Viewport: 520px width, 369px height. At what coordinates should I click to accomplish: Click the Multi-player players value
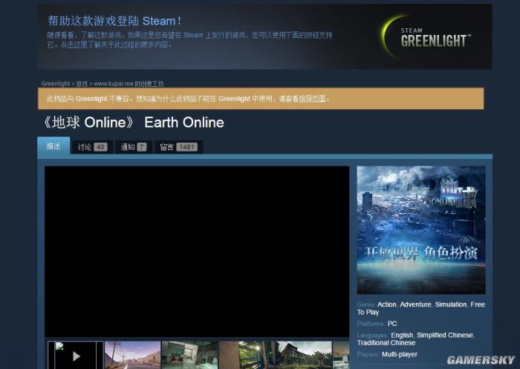click(x=400, y=354)
